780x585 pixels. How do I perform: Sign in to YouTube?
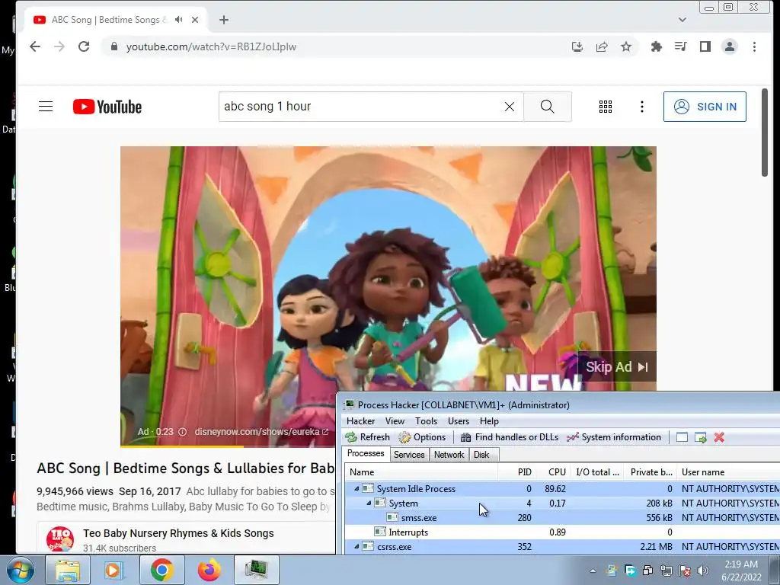[705, 107]
